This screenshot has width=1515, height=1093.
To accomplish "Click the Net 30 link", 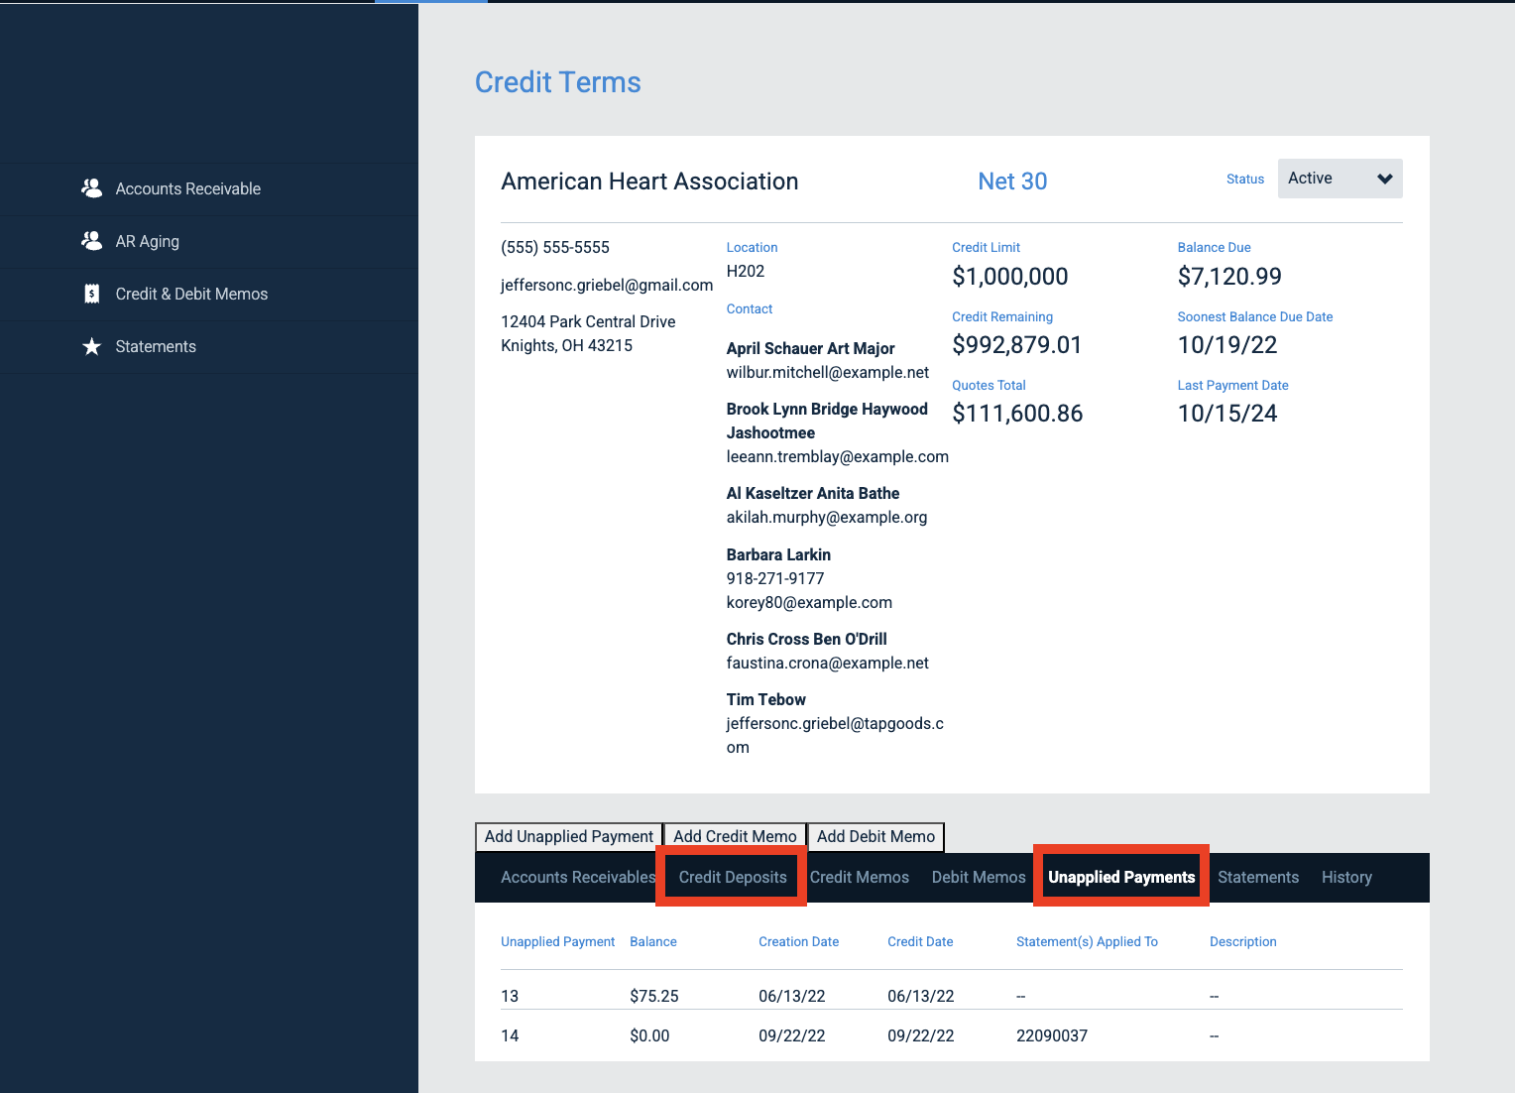I will coord(1011,181).
